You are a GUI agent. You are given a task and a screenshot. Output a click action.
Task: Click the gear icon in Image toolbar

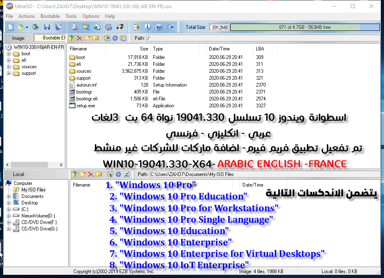pyautogui.click(x=115, y=38)
